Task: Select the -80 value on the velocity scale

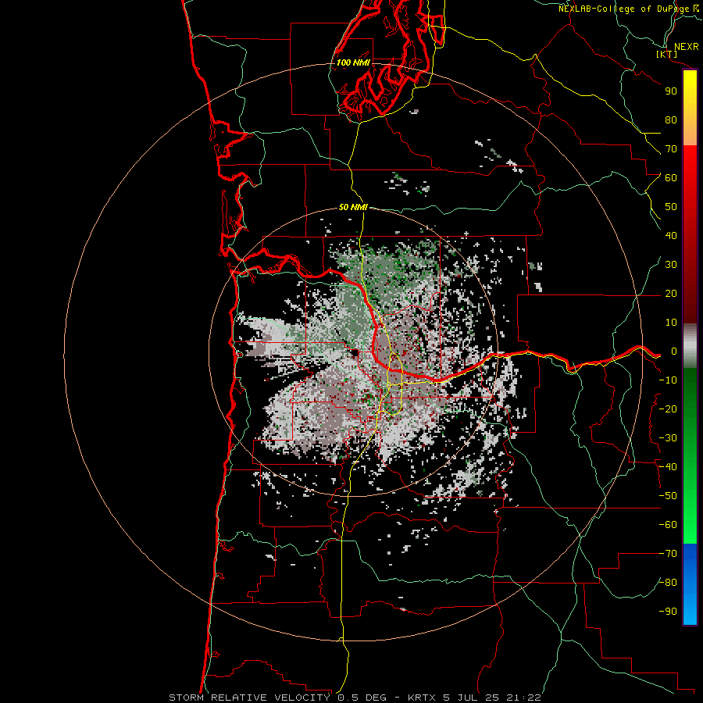Action: coord(668,583)
